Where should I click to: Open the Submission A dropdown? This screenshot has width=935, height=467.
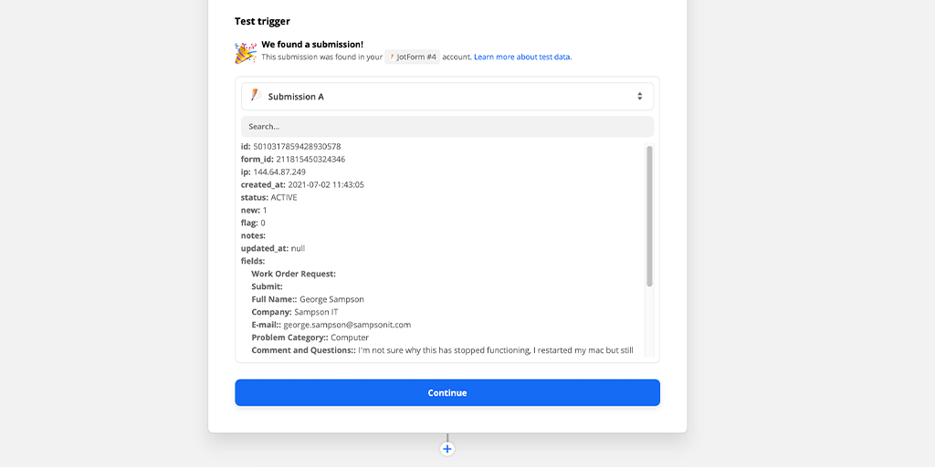(x=446, y=97)
